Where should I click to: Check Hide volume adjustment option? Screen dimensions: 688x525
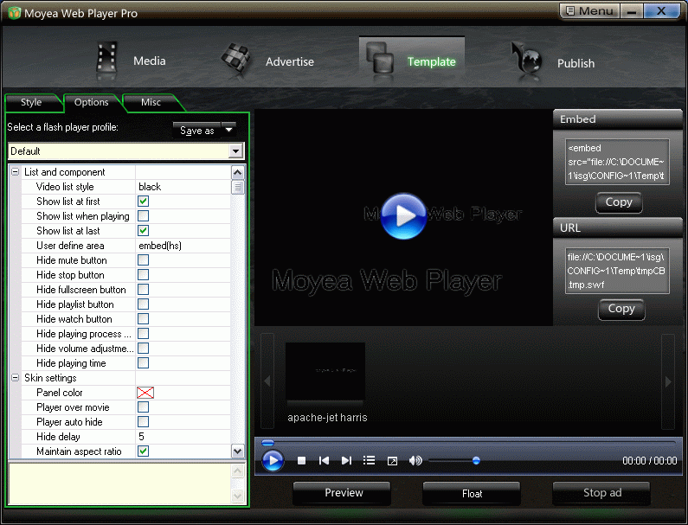click(143, 349)
